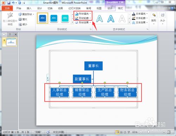The image size is (176, 136).
Task: Click the Undo icon in title bar
Action: 13,3
